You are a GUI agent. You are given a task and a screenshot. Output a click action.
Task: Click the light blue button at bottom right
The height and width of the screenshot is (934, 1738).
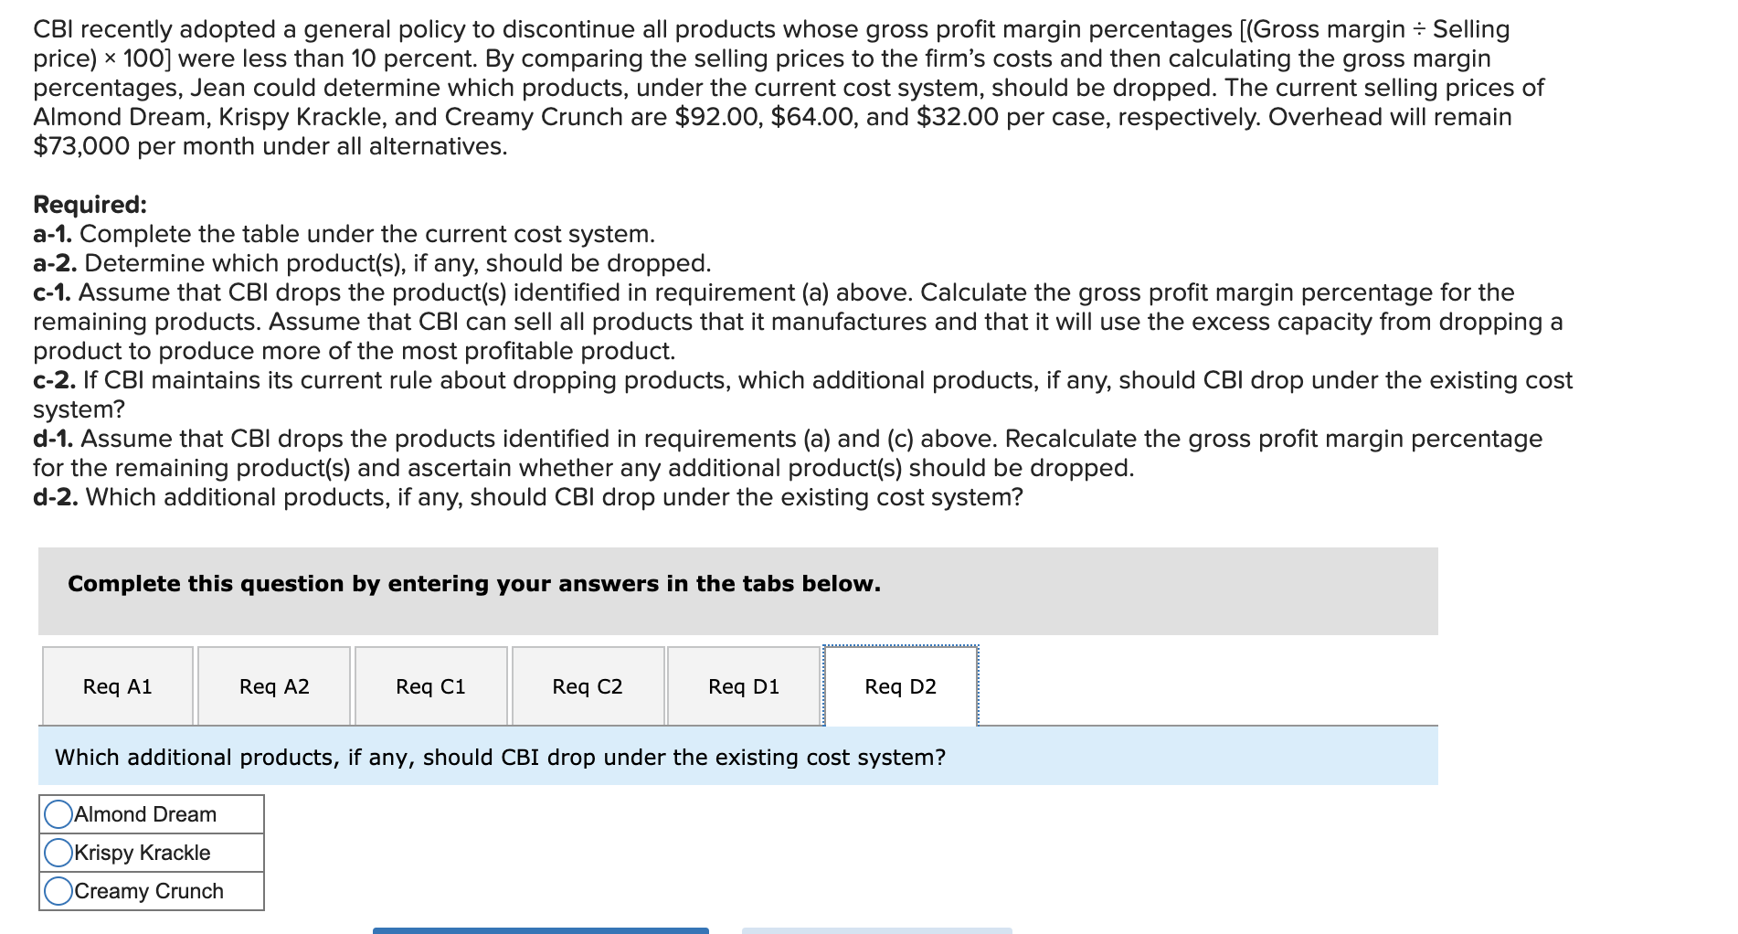(877, 930)
